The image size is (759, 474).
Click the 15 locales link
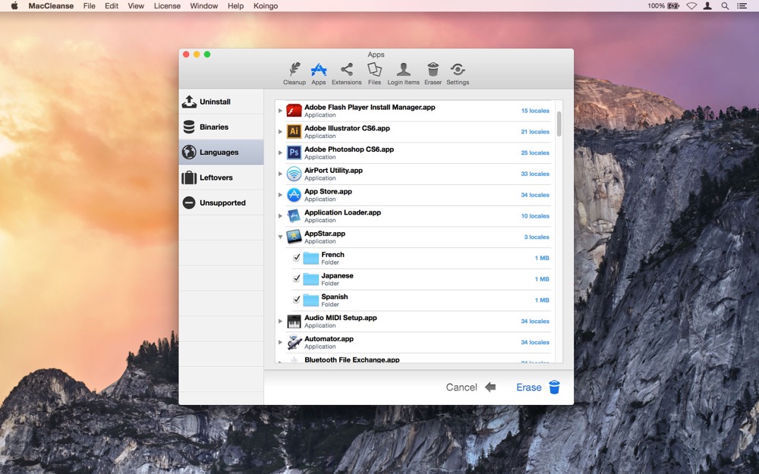coord(535,111)
